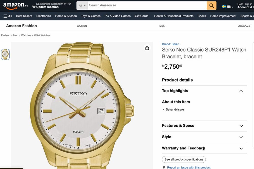The image size is (254, 169).
Task: Select the WOMEN fashion tab
Action: [82, 26]
